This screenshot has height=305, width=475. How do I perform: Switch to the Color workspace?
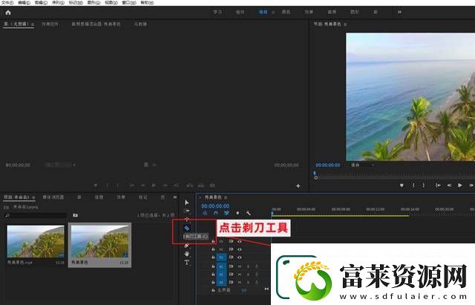pos(286,12)
